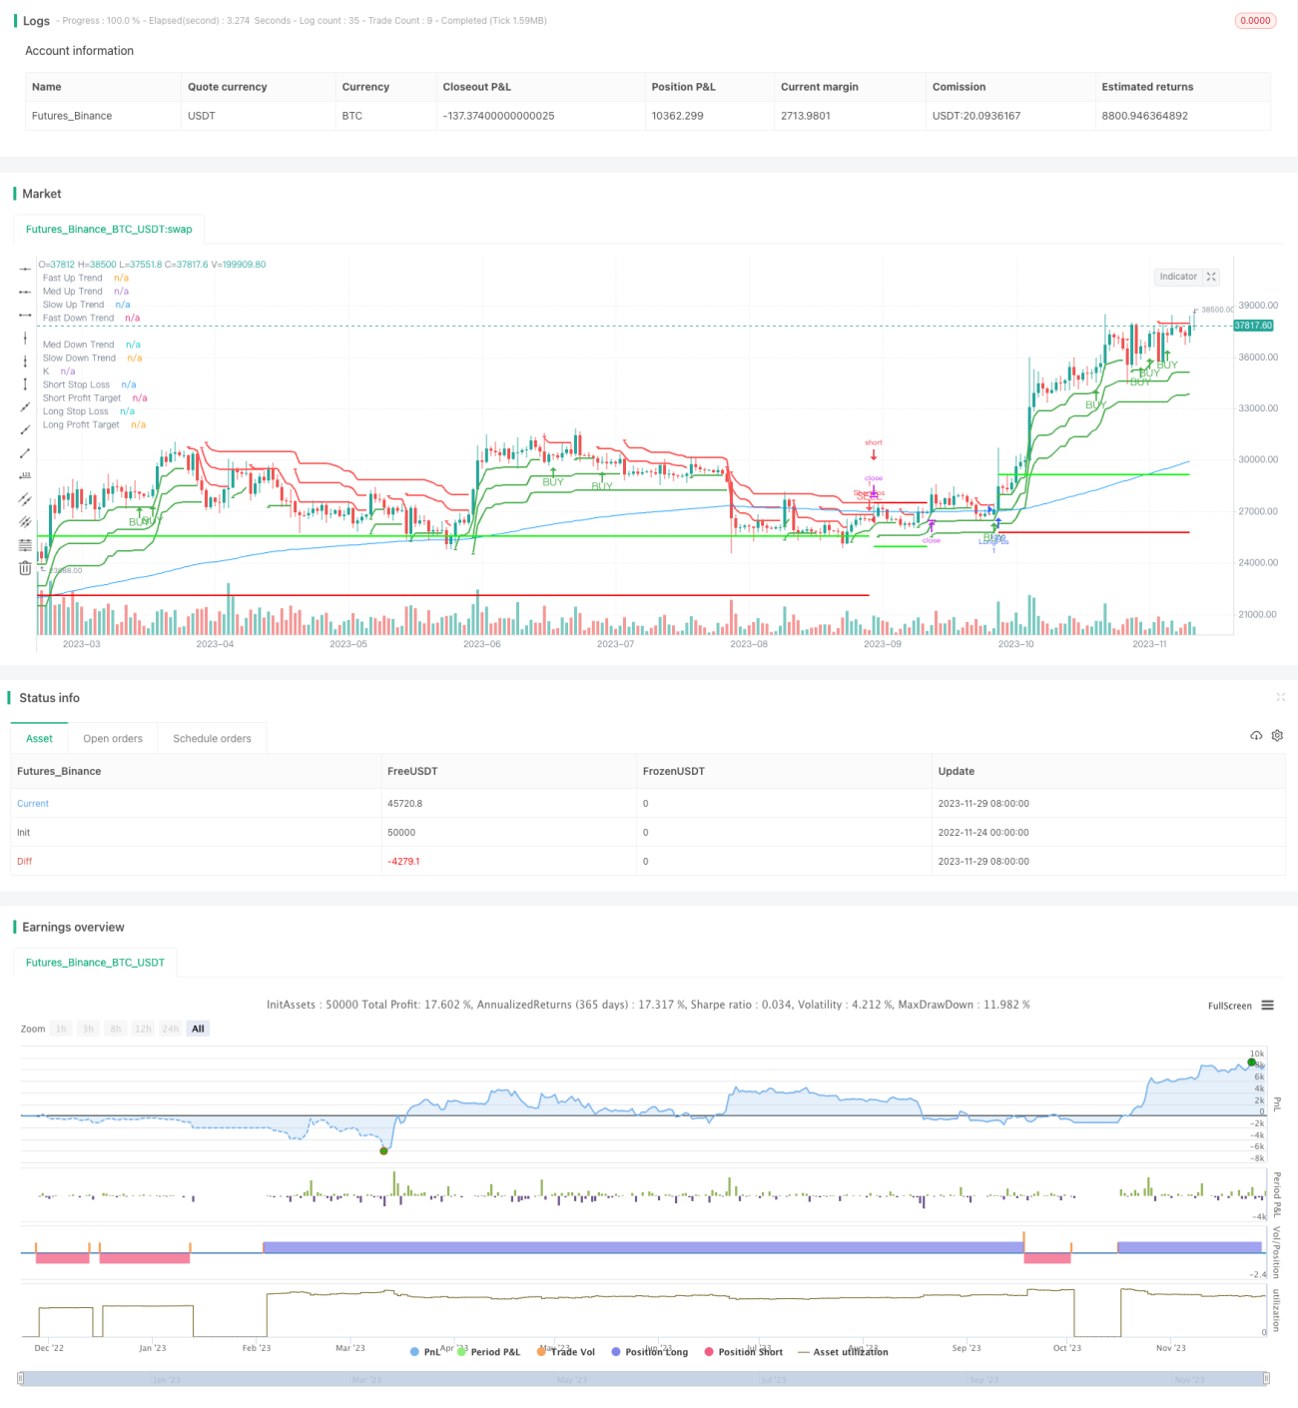This screenshot has height=1408, width=1298.
Task: Set zoom range to All
Action: (x=198, y=1029)
